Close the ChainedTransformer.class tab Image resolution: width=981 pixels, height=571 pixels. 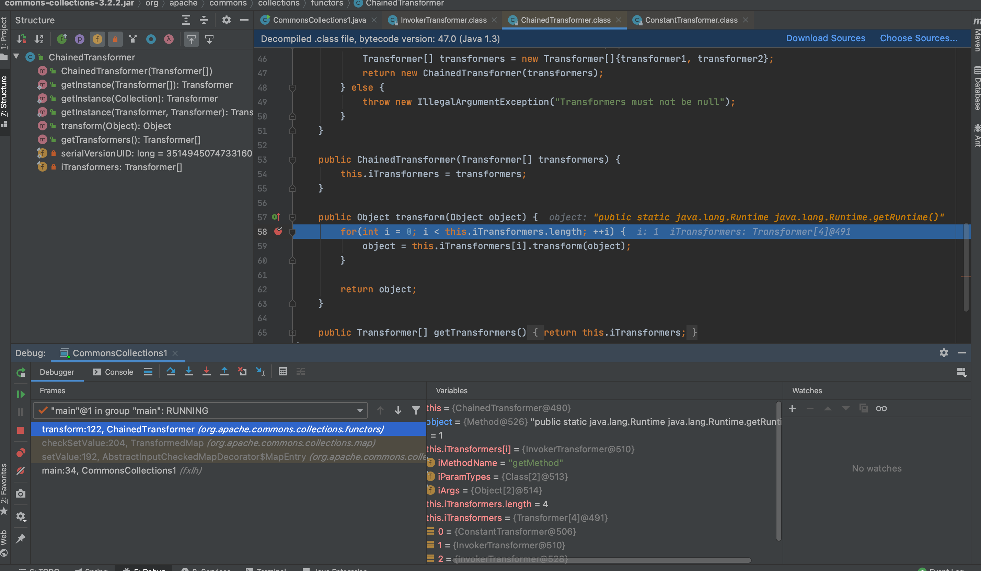(x=618, y=20)
